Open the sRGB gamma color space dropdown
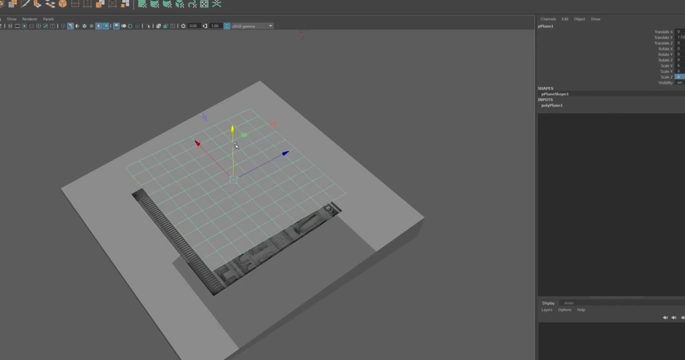 [252, 26]
